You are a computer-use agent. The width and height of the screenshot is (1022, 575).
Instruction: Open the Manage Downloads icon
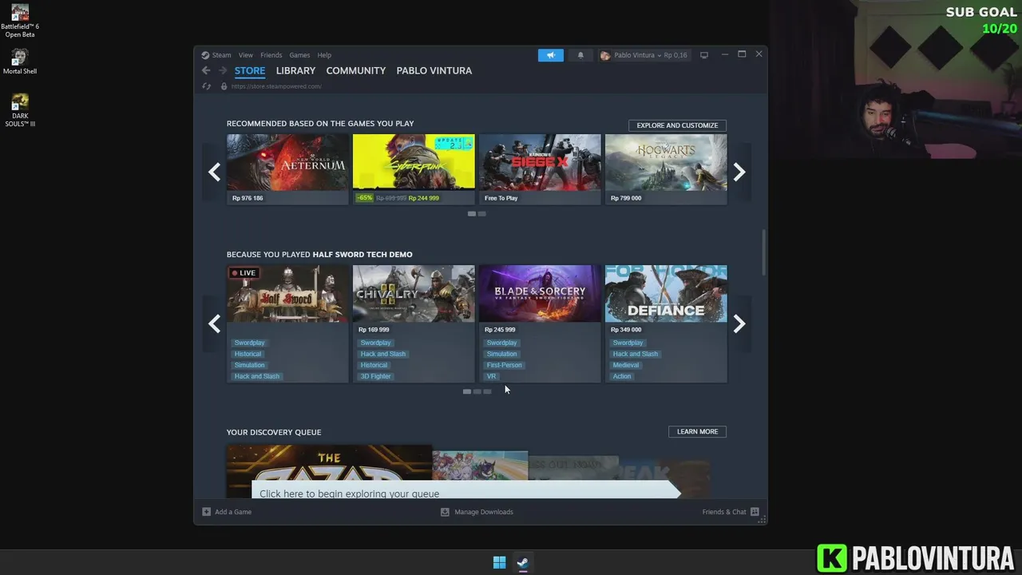click(x=445, y=512)
